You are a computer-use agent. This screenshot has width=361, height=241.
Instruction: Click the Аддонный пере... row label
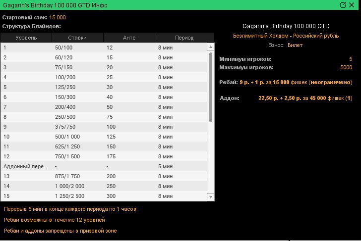26,166
